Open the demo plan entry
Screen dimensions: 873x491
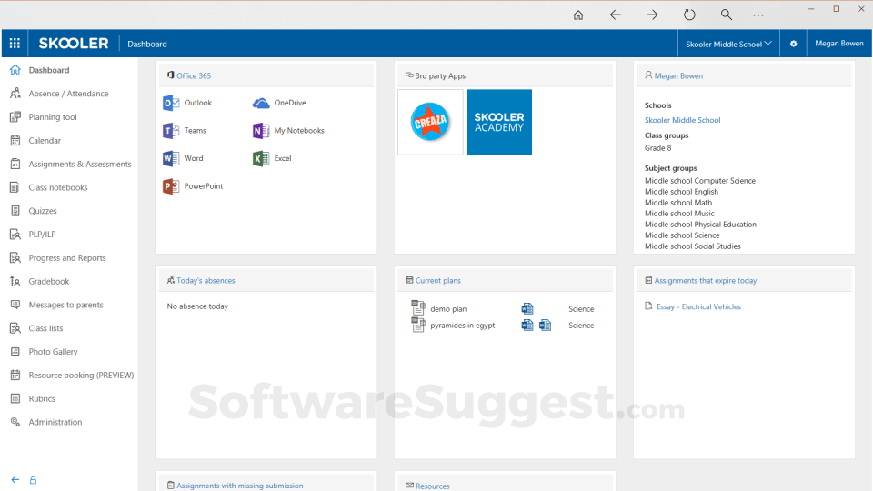[x=448, y=309]
